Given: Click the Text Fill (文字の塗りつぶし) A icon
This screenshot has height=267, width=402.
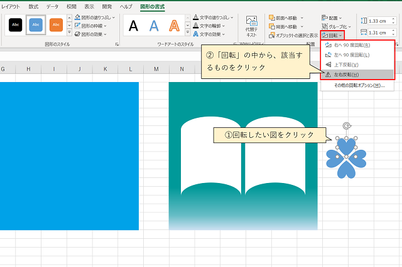Looking at the screenshot, I should coord(195,17).
